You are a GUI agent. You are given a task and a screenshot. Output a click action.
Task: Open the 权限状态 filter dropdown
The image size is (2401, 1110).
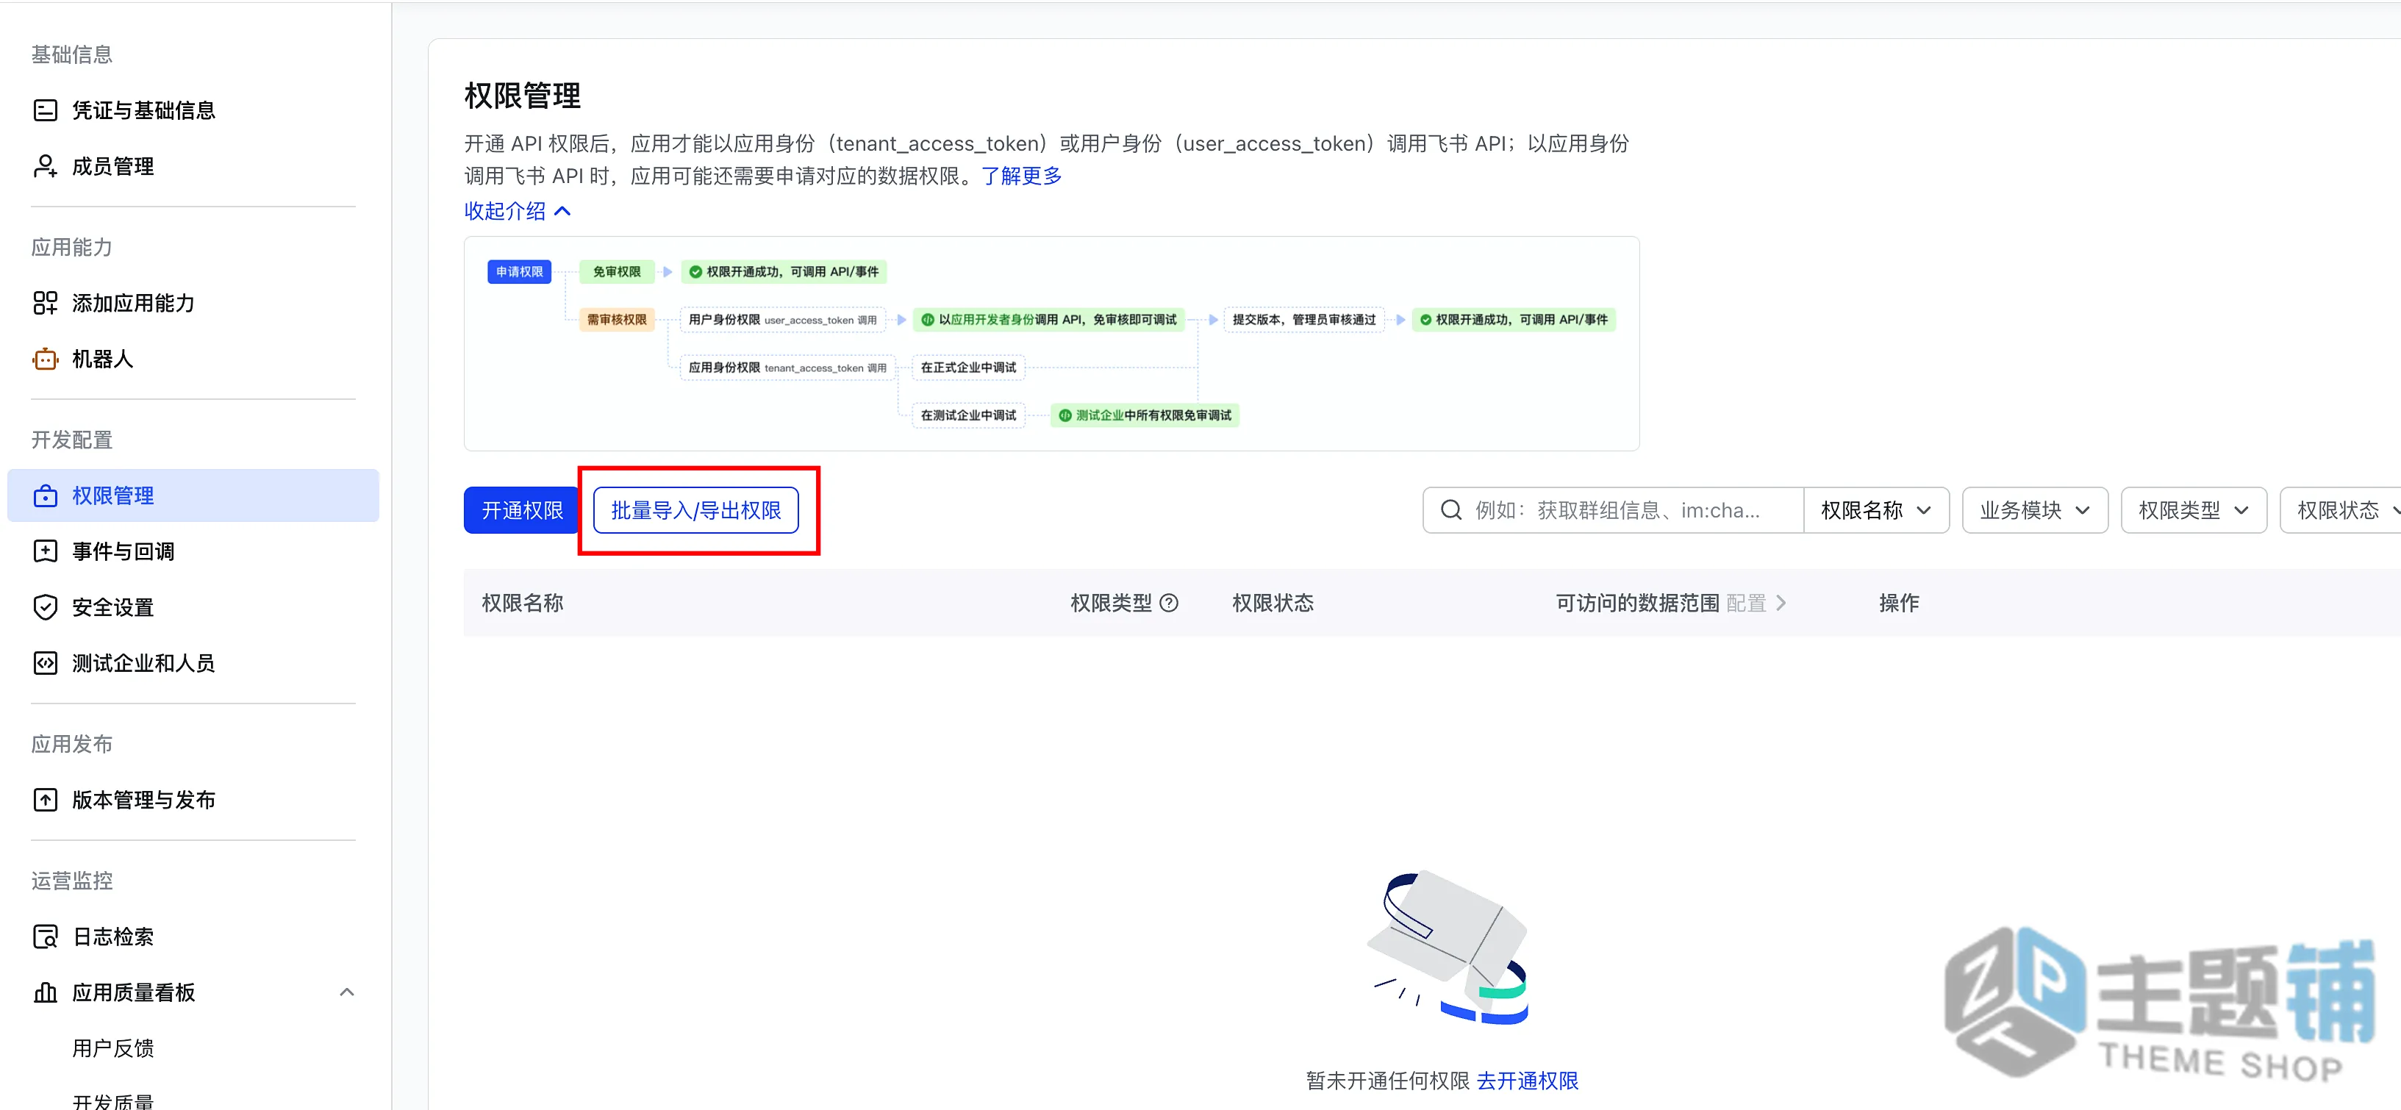point(2341,511)
